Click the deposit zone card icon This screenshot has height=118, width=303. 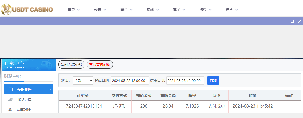pos(11,89)
